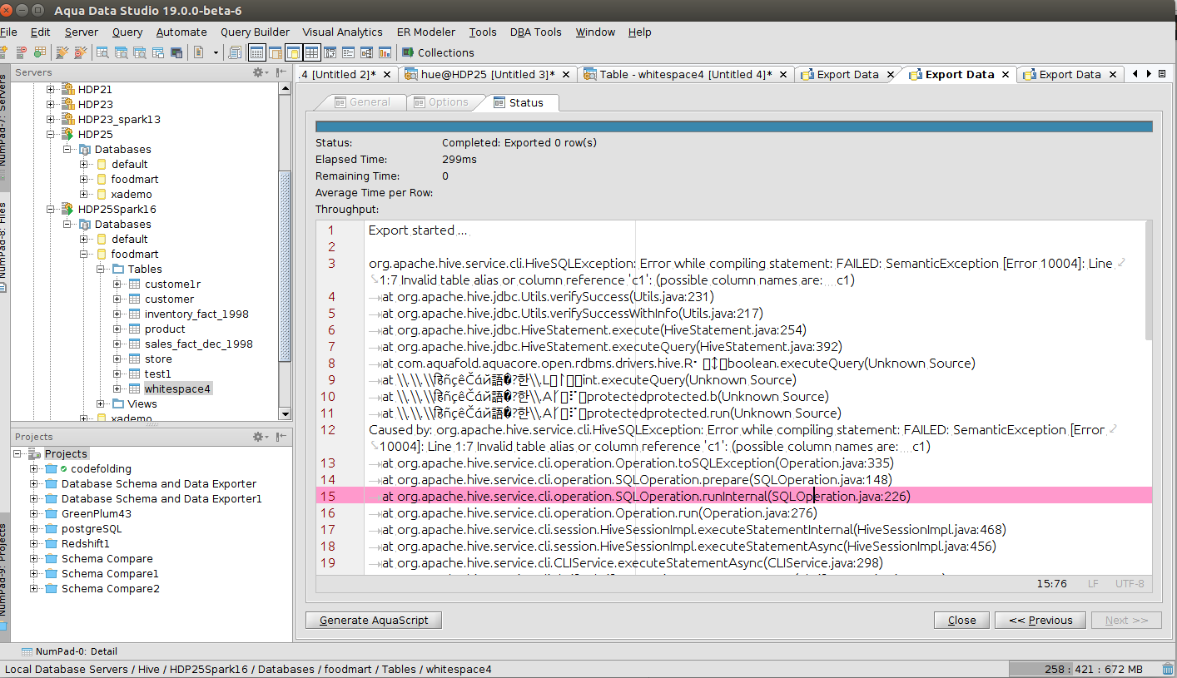Close the hue@HDP25 Untitled 3 tab
1177x678 pixels.
[566, 74]
